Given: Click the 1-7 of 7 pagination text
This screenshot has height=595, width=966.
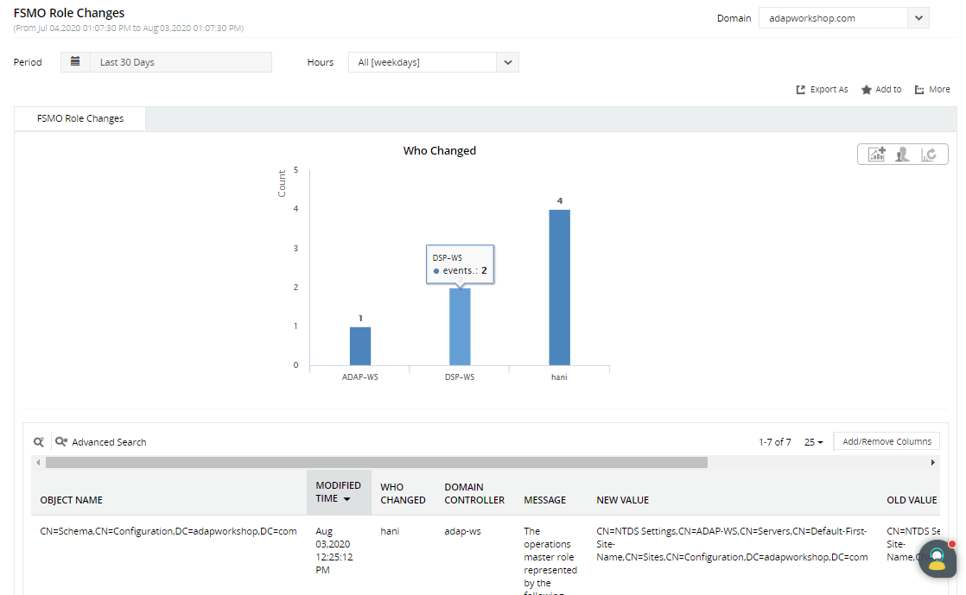Looking at the screenshot, I should [x=774, y=442].
